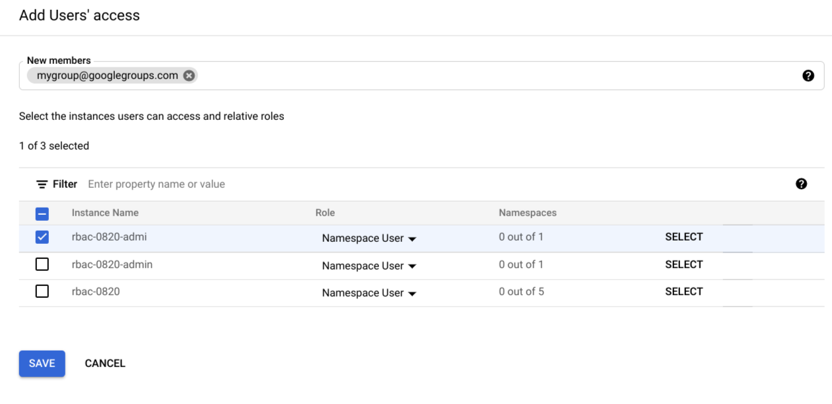Click the Filter funnel icon

(41, 184)
